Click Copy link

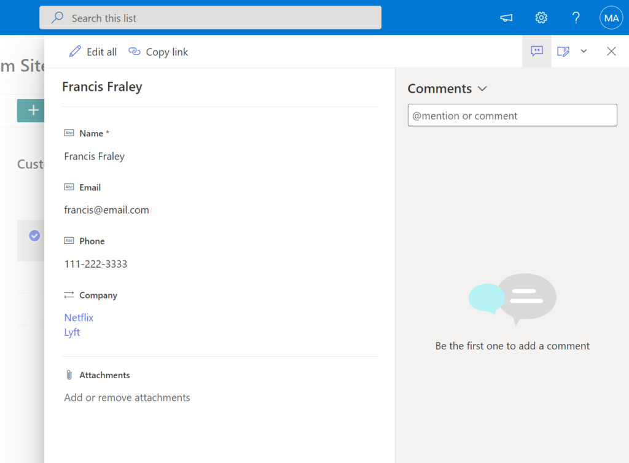coord(158,52)
